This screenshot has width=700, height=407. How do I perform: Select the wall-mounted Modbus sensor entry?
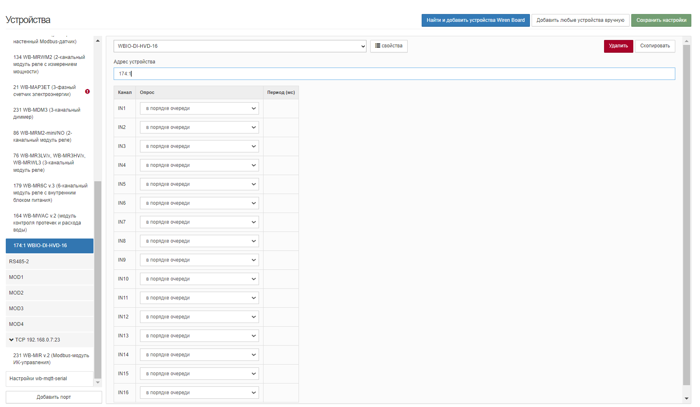click(49, 42)
